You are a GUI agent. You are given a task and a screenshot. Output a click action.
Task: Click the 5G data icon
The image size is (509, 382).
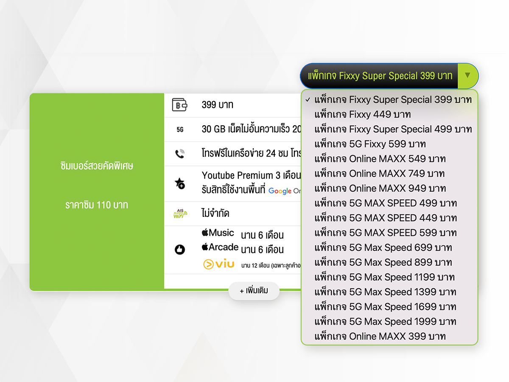point(180,129)
